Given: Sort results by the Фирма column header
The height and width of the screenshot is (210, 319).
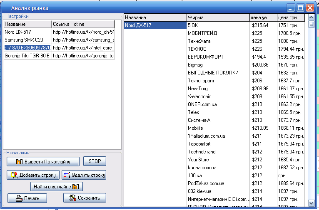Looking at the screenshot, I should 217,17.
